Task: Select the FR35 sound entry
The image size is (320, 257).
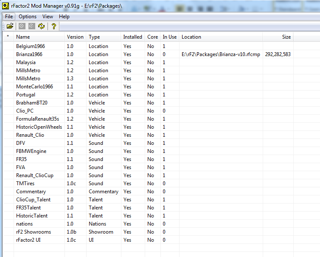Action: coord(21,159)
